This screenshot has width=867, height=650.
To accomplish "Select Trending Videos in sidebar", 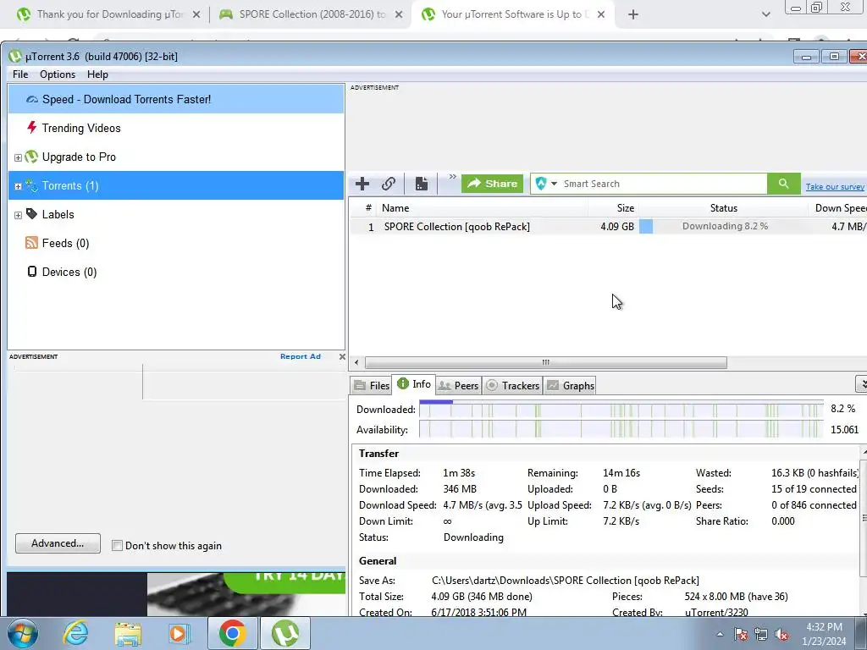I will (x=176, y=129).
